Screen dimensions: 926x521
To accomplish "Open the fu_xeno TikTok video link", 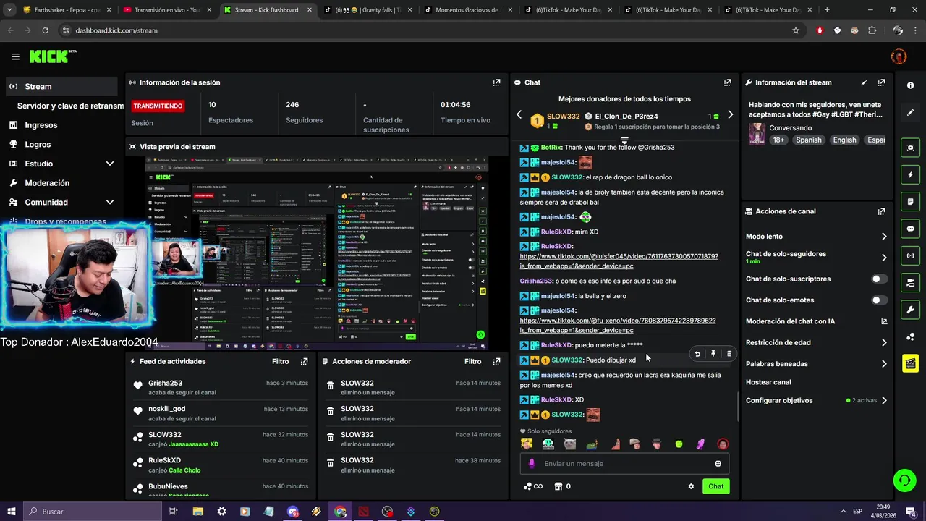I will tap(617, 325).
